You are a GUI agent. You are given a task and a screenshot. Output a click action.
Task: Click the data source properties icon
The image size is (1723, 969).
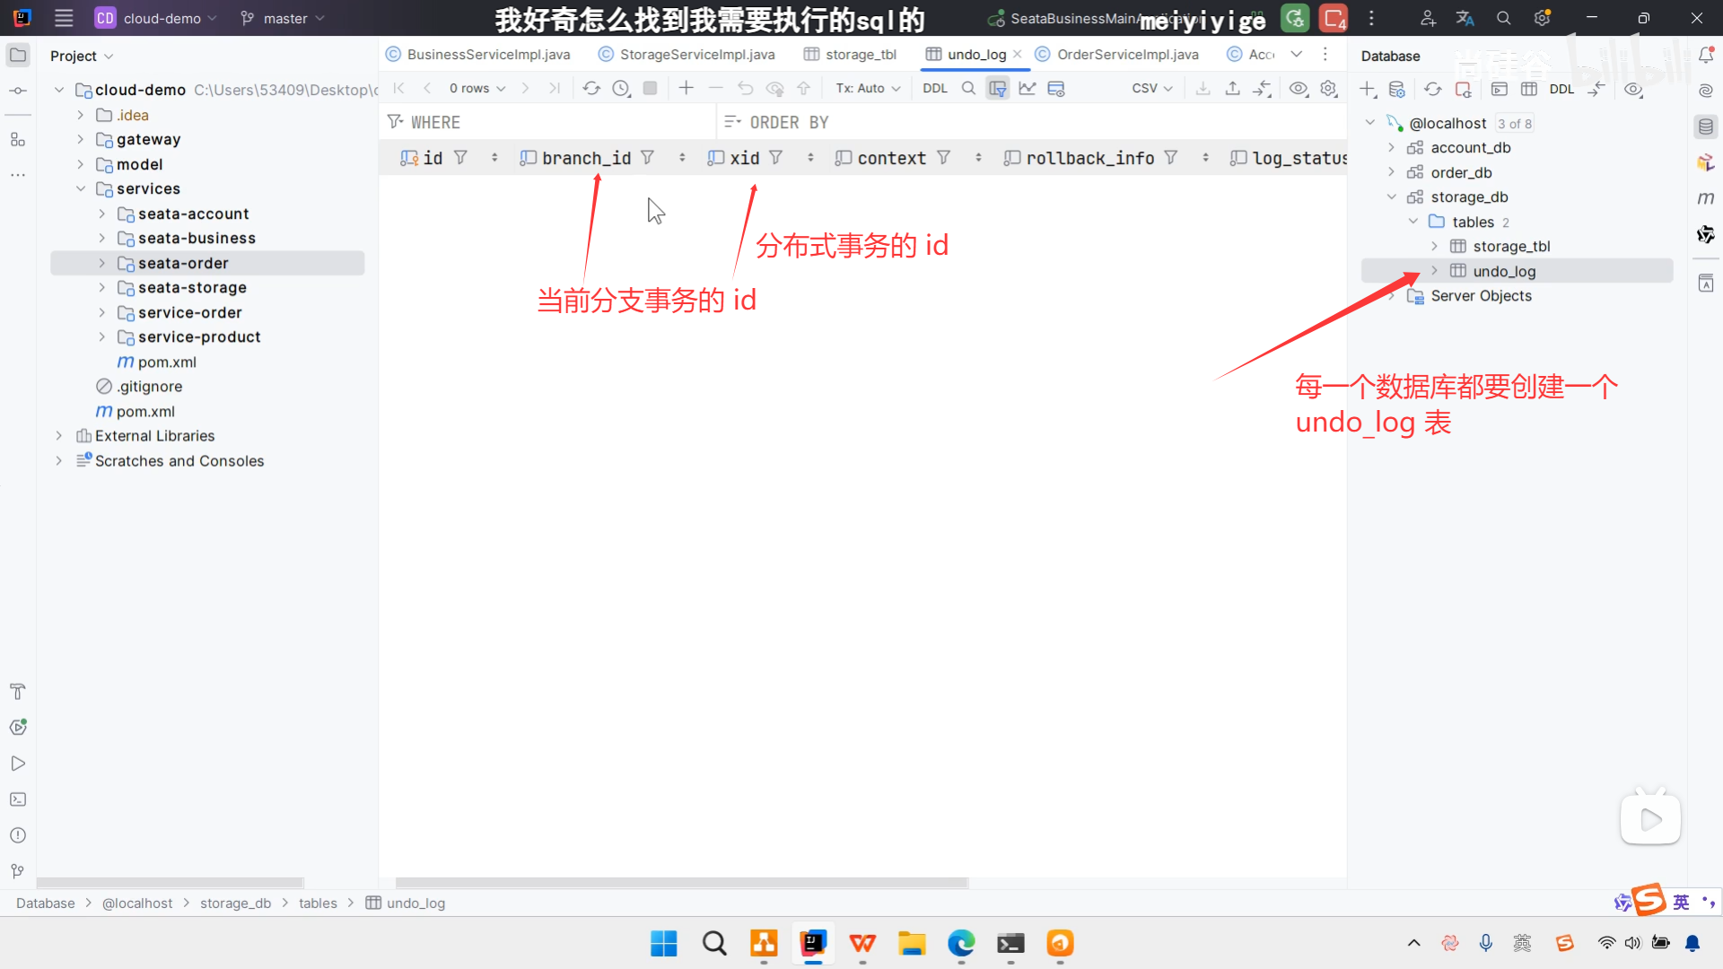(1396, 89)
